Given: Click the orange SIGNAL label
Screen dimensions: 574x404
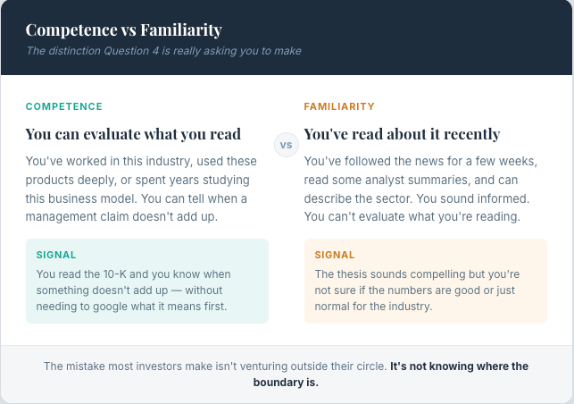Looking at the screenshot, I should pos(335,255).
